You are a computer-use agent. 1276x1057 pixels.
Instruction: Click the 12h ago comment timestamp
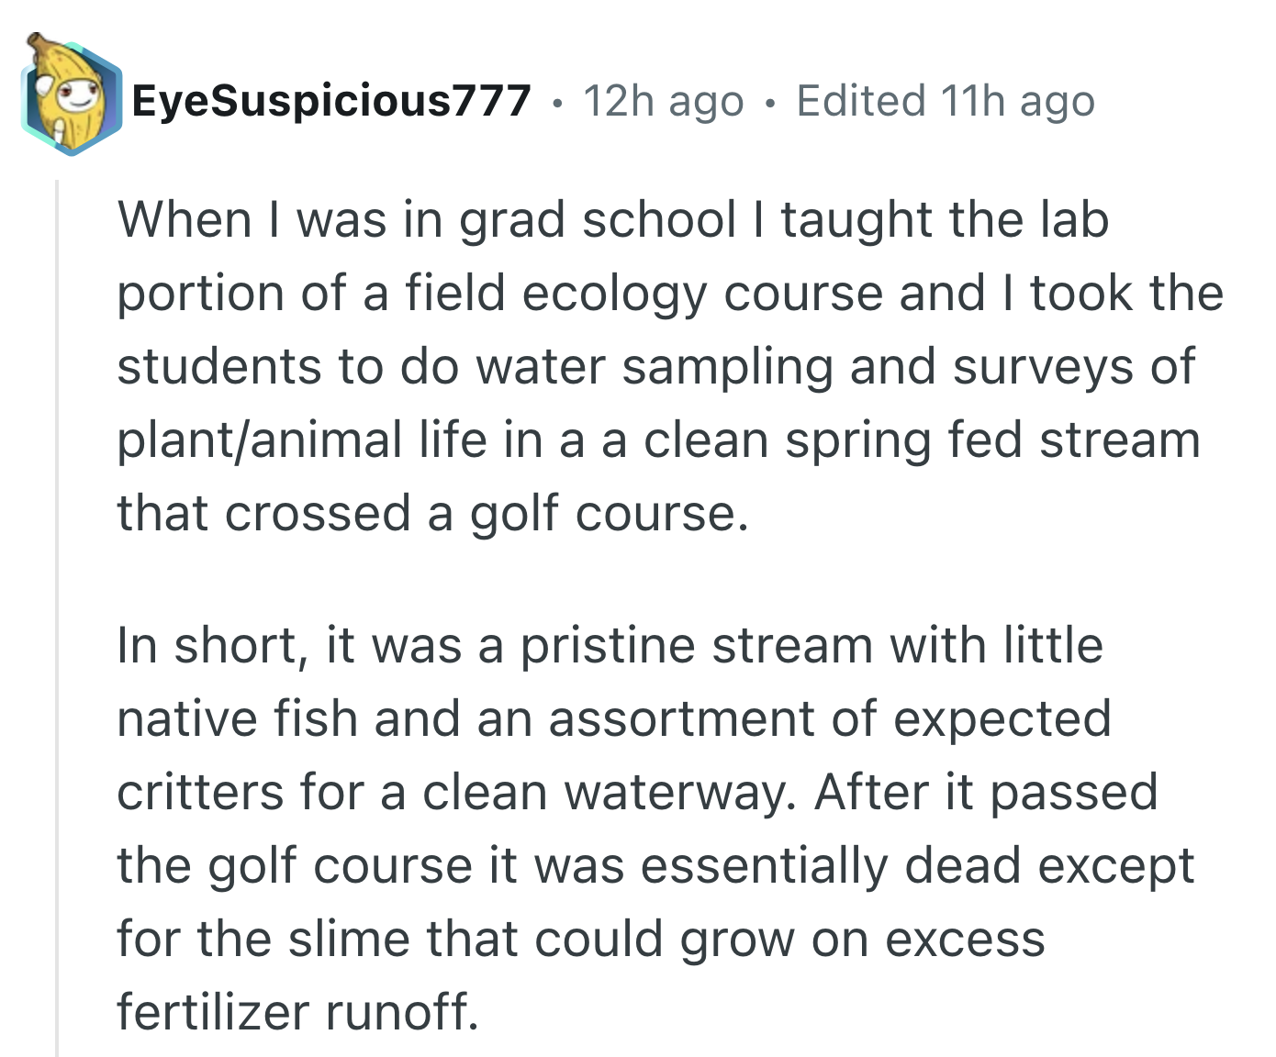point(663,101)
